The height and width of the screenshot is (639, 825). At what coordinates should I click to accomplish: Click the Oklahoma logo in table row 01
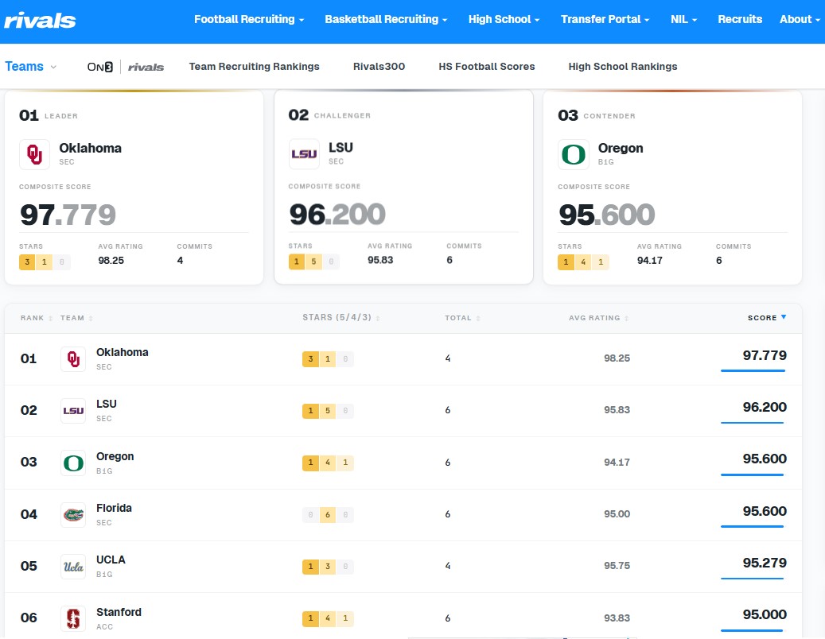73,359
